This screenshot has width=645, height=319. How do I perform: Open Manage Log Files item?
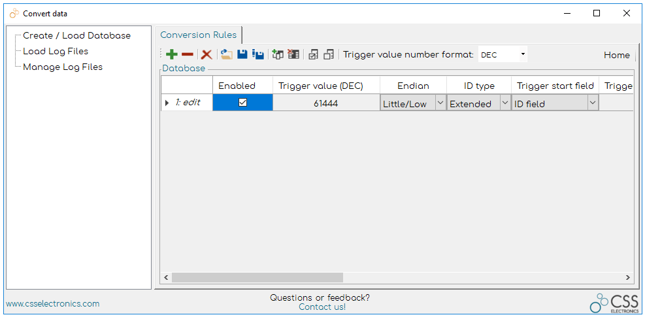pos(63,67)
